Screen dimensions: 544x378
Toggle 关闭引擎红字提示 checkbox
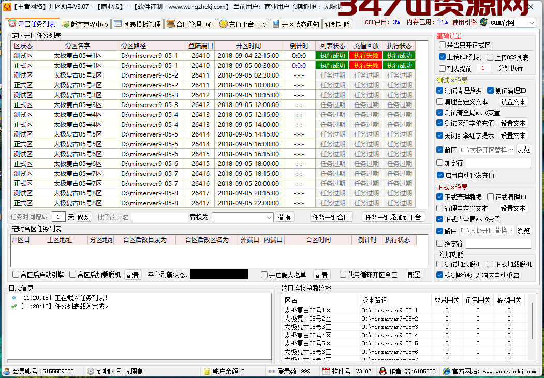pyautogui.click(x=439, y=135)
